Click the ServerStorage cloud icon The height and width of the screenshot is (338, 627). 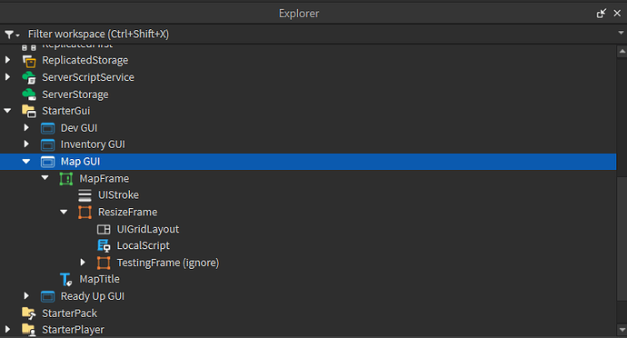point(29,94)
